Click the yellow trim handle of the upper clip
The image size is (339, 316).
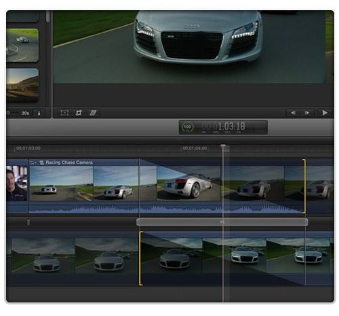304,186
